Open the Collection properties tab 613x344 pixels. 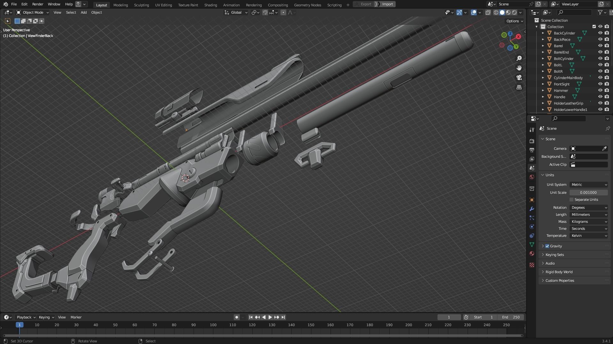pos(532,188)
